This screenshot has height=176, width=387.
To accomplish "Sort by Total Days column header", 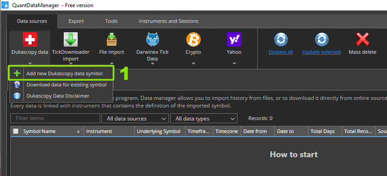I will tap(325, 131).
